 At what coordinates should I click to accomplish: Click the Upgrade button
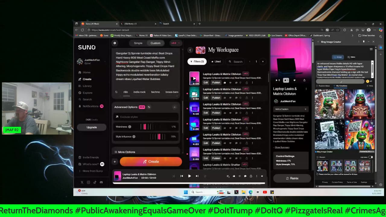point(92,127)
